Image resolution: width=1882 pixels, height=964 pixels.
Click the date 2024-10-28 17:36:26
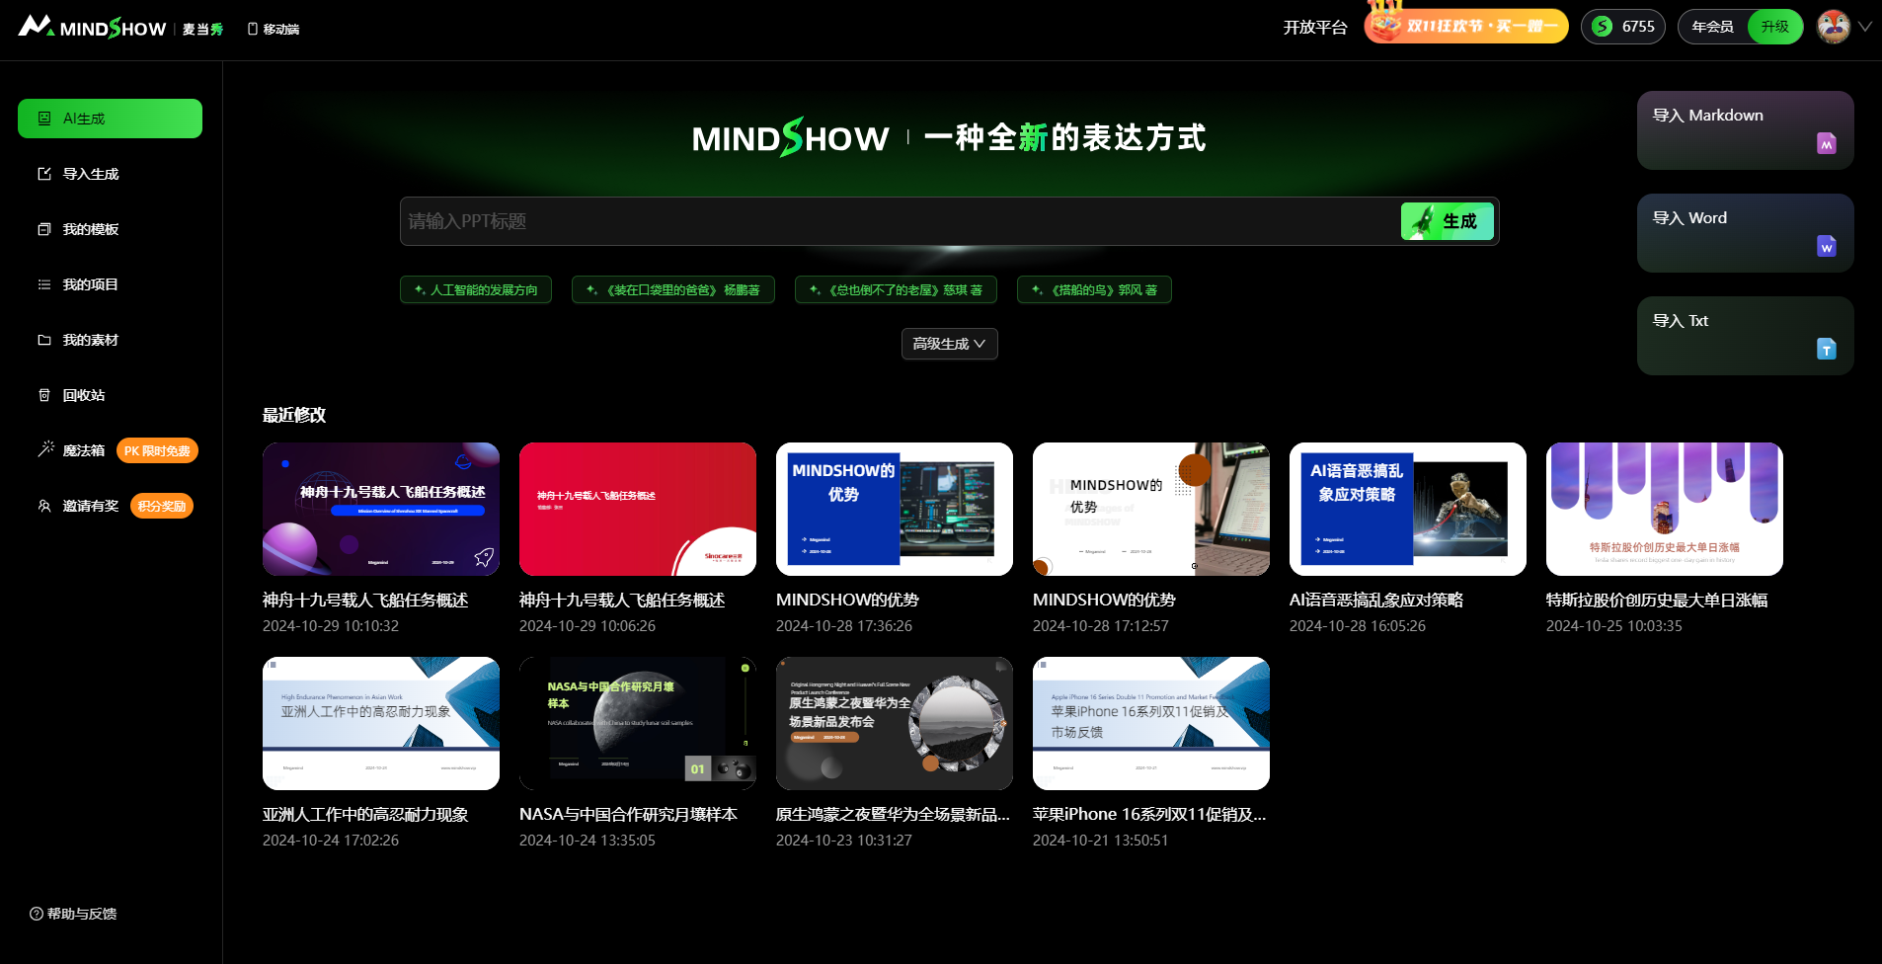click(x=844, y=626)
